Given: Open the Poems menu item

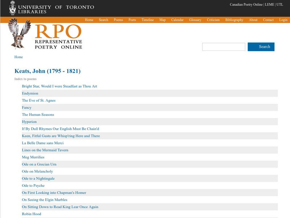Looking at the screenshot, I should pos(119,20).
